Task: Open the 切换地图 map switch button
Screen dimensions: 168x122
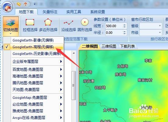Action: pos(11,26)
